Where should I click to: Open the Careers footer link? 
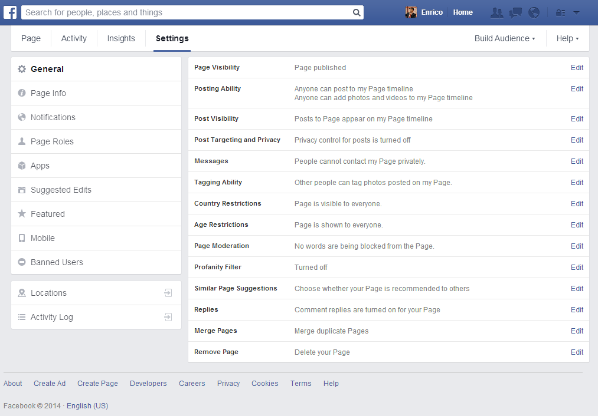coord(192,383)
